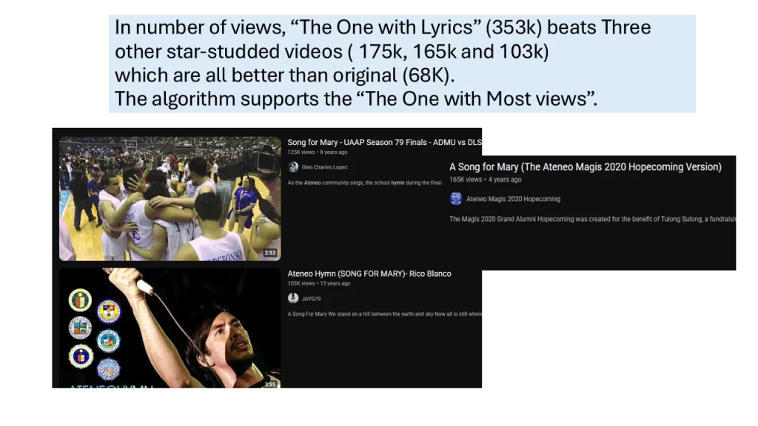Click the "125K views • 8 years ago" text
The height and width of the screenshot is (426, 758).
pos(317,152)
